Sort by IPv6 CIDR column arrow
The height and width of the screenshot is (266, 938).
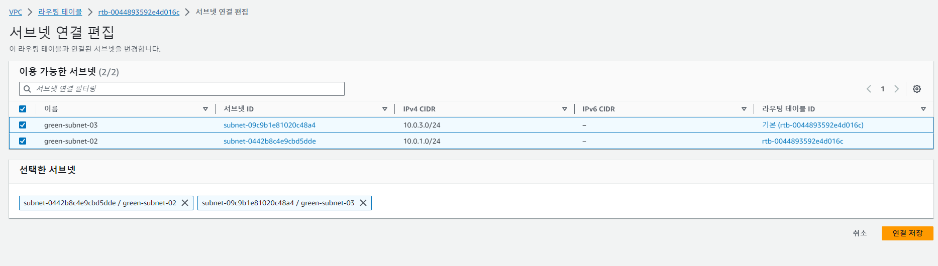pyautogui.click(x=744, y=109)
